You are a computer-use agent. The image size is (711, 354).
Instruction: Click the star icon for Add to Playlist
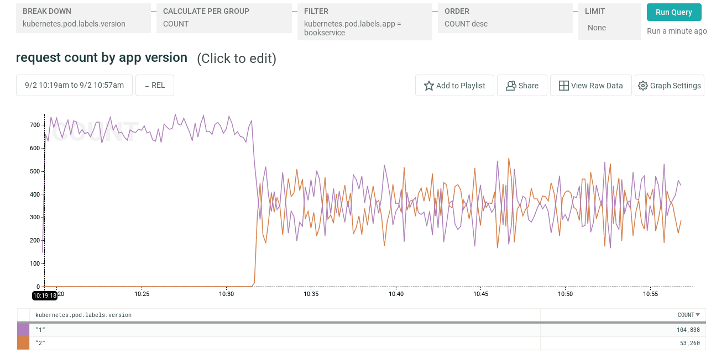pyautogui.click(x=428, y=86)
